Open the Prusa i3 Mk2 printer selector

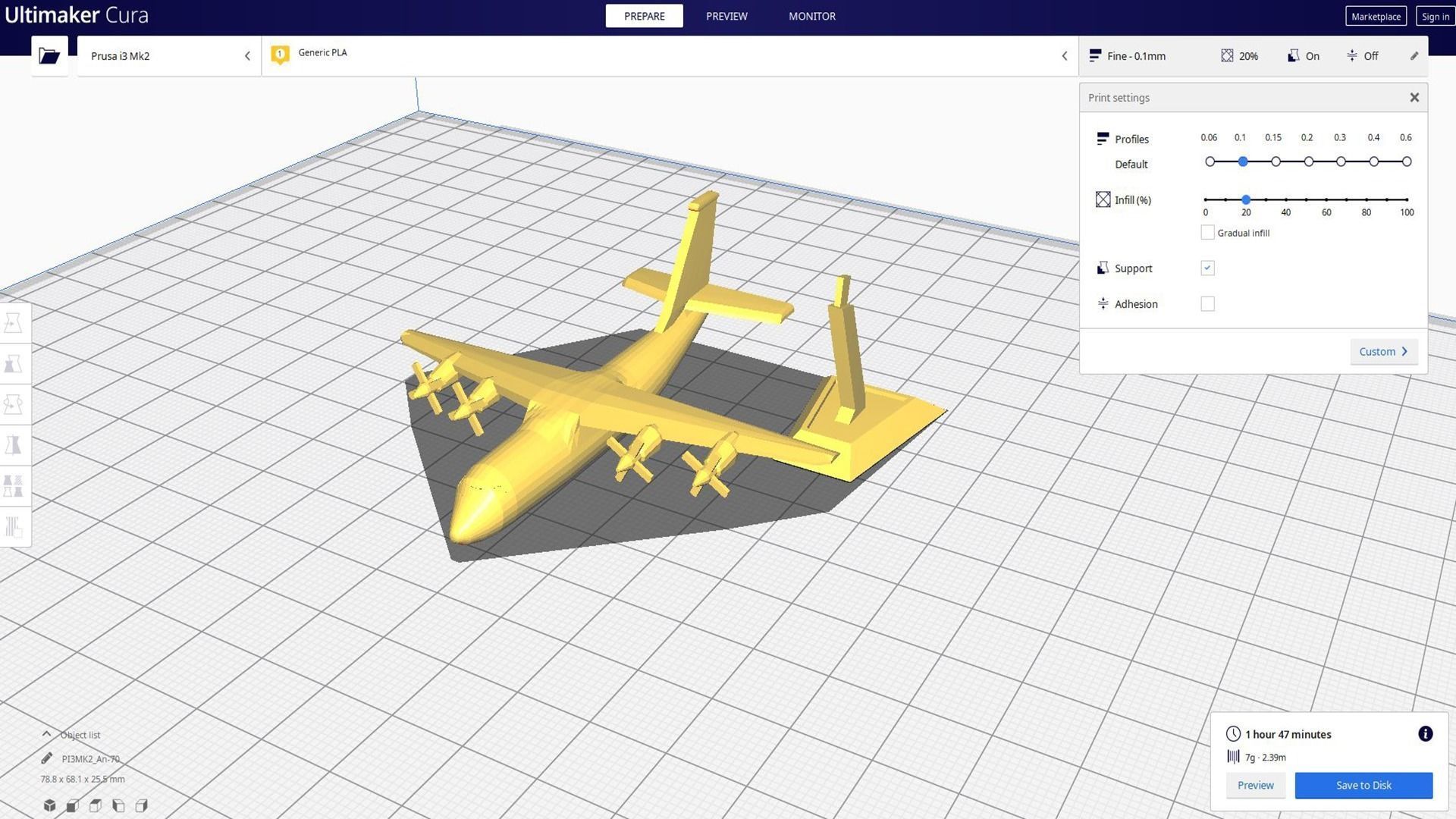click(168, 56)
